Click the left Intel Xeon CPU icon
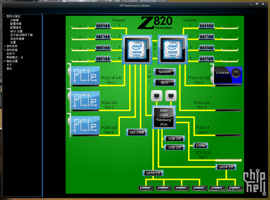 coord(137,49)
